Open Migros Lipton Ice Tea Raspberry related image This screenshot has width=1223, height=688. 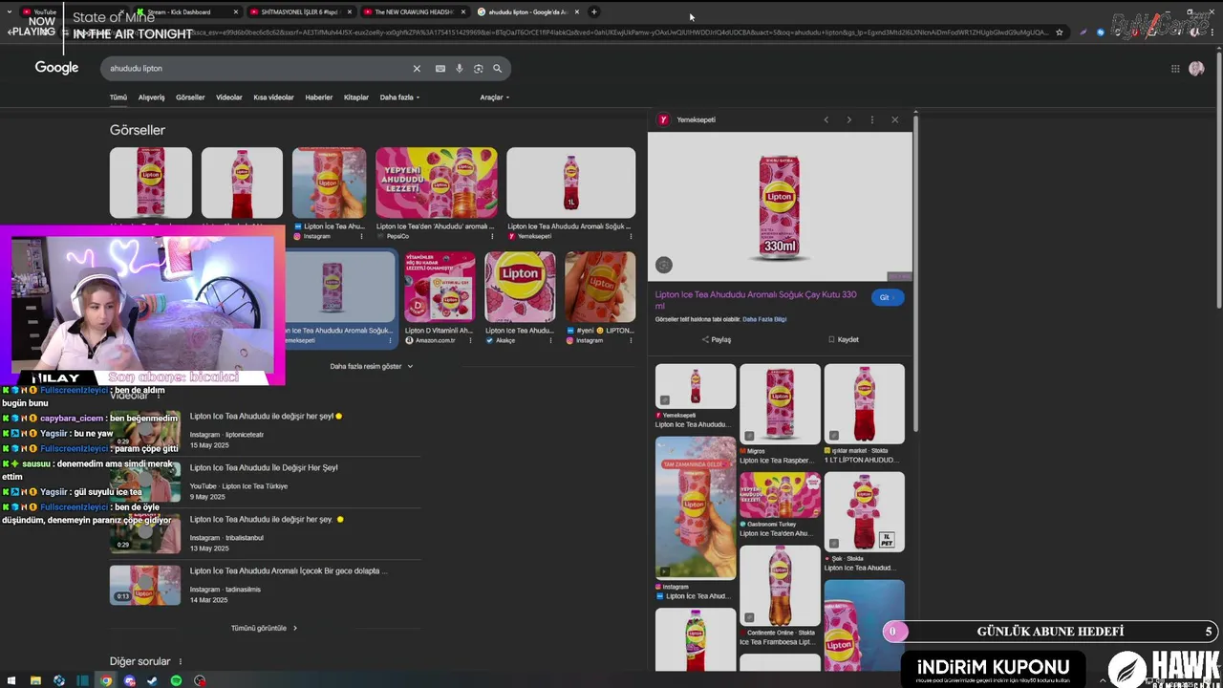click(780, 404)
